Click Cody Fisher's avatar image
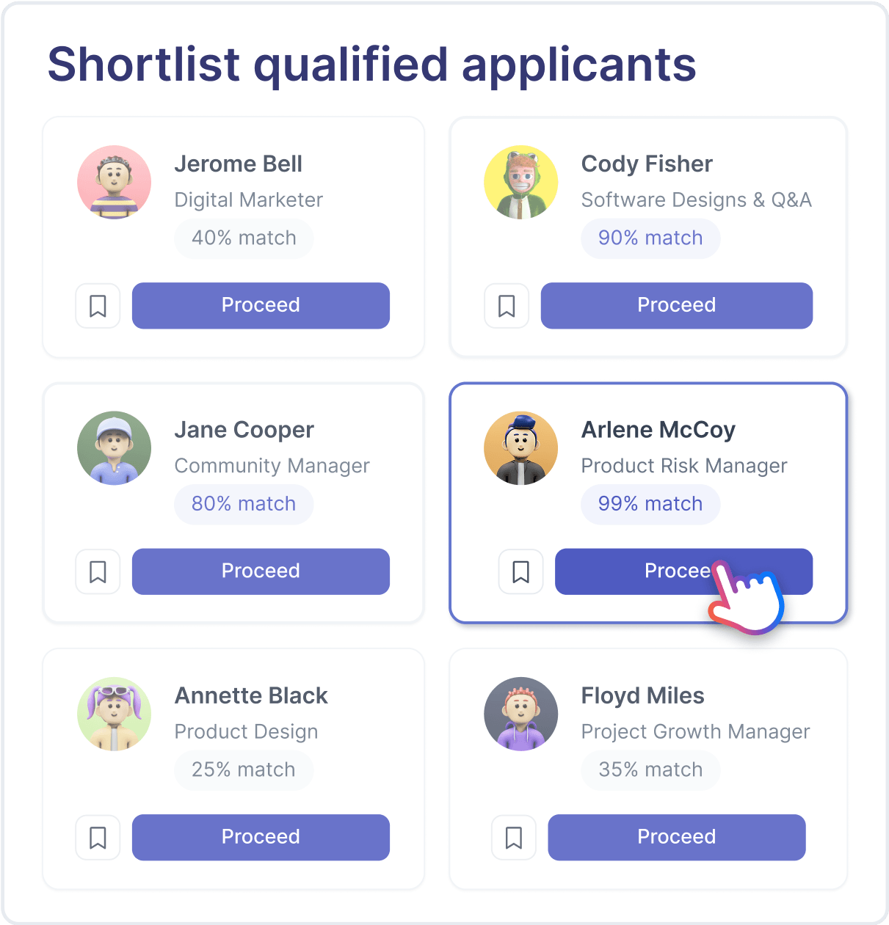Image resolution: width=889 pixels, height=925 pixels. click(521, 182)
